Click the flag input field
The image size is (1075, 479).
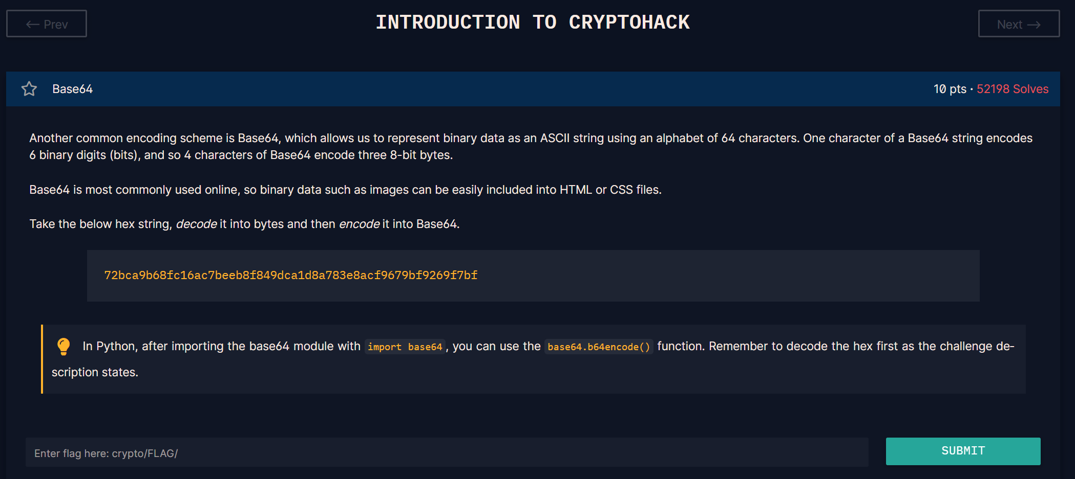tap(447, 452)
